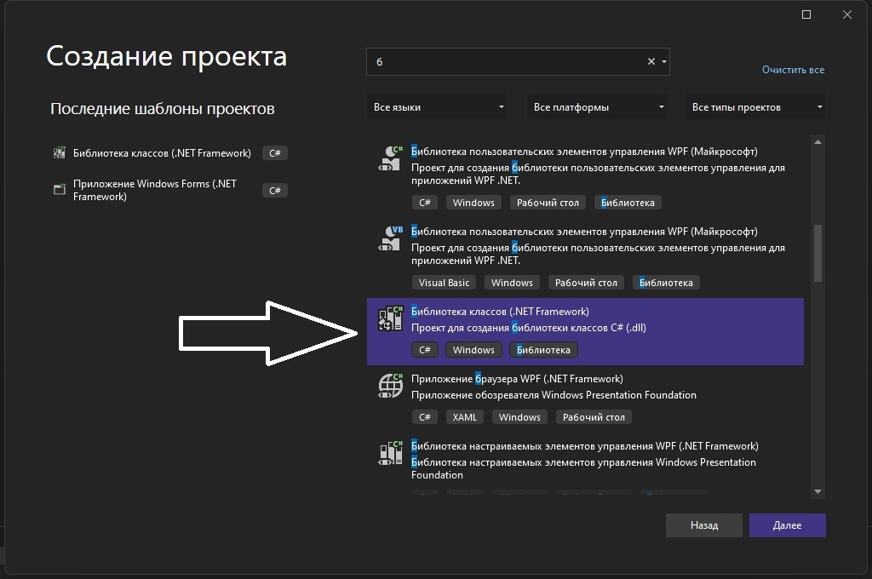Click the Visual Basic tag
This screenshot has height=579, width=872.
pyautogui.click(x=444, y=283)
